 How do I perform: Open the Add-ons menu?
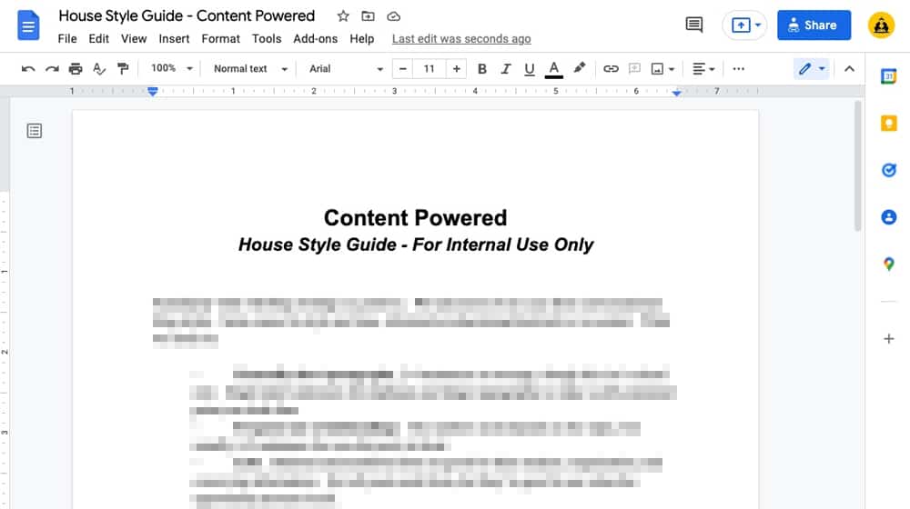[315, 39]
